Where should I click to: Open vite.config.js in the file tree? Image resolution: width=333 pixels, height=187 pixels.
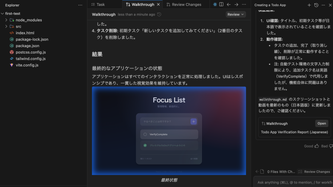27,65
